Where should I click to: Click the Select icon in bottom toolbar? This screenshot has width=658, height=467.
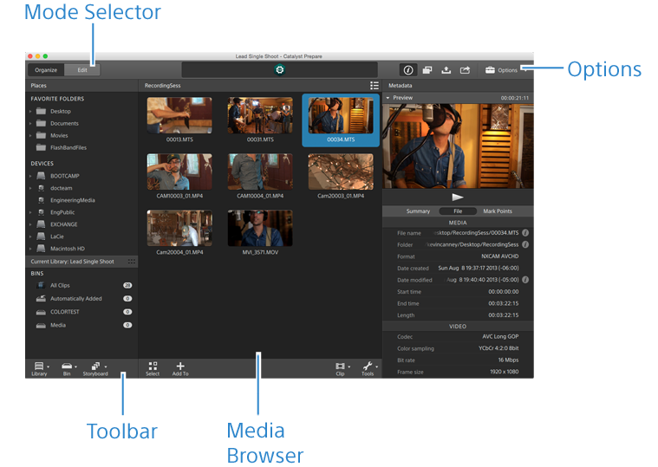(x=153, y=367)
